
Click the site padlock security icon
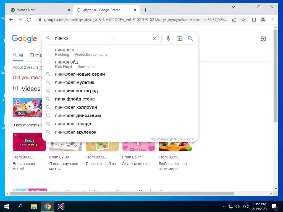pos(40,20)
